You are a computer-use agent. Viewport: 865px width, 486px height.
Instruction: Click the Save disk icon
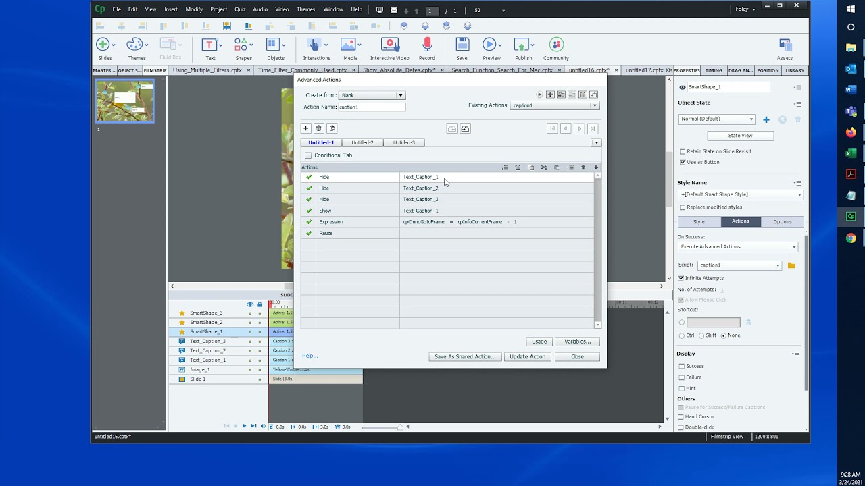point(462,45)
